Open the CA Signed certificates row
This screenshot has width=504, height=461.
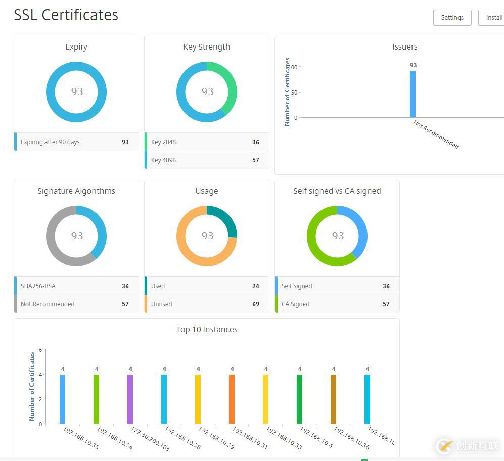337,304
